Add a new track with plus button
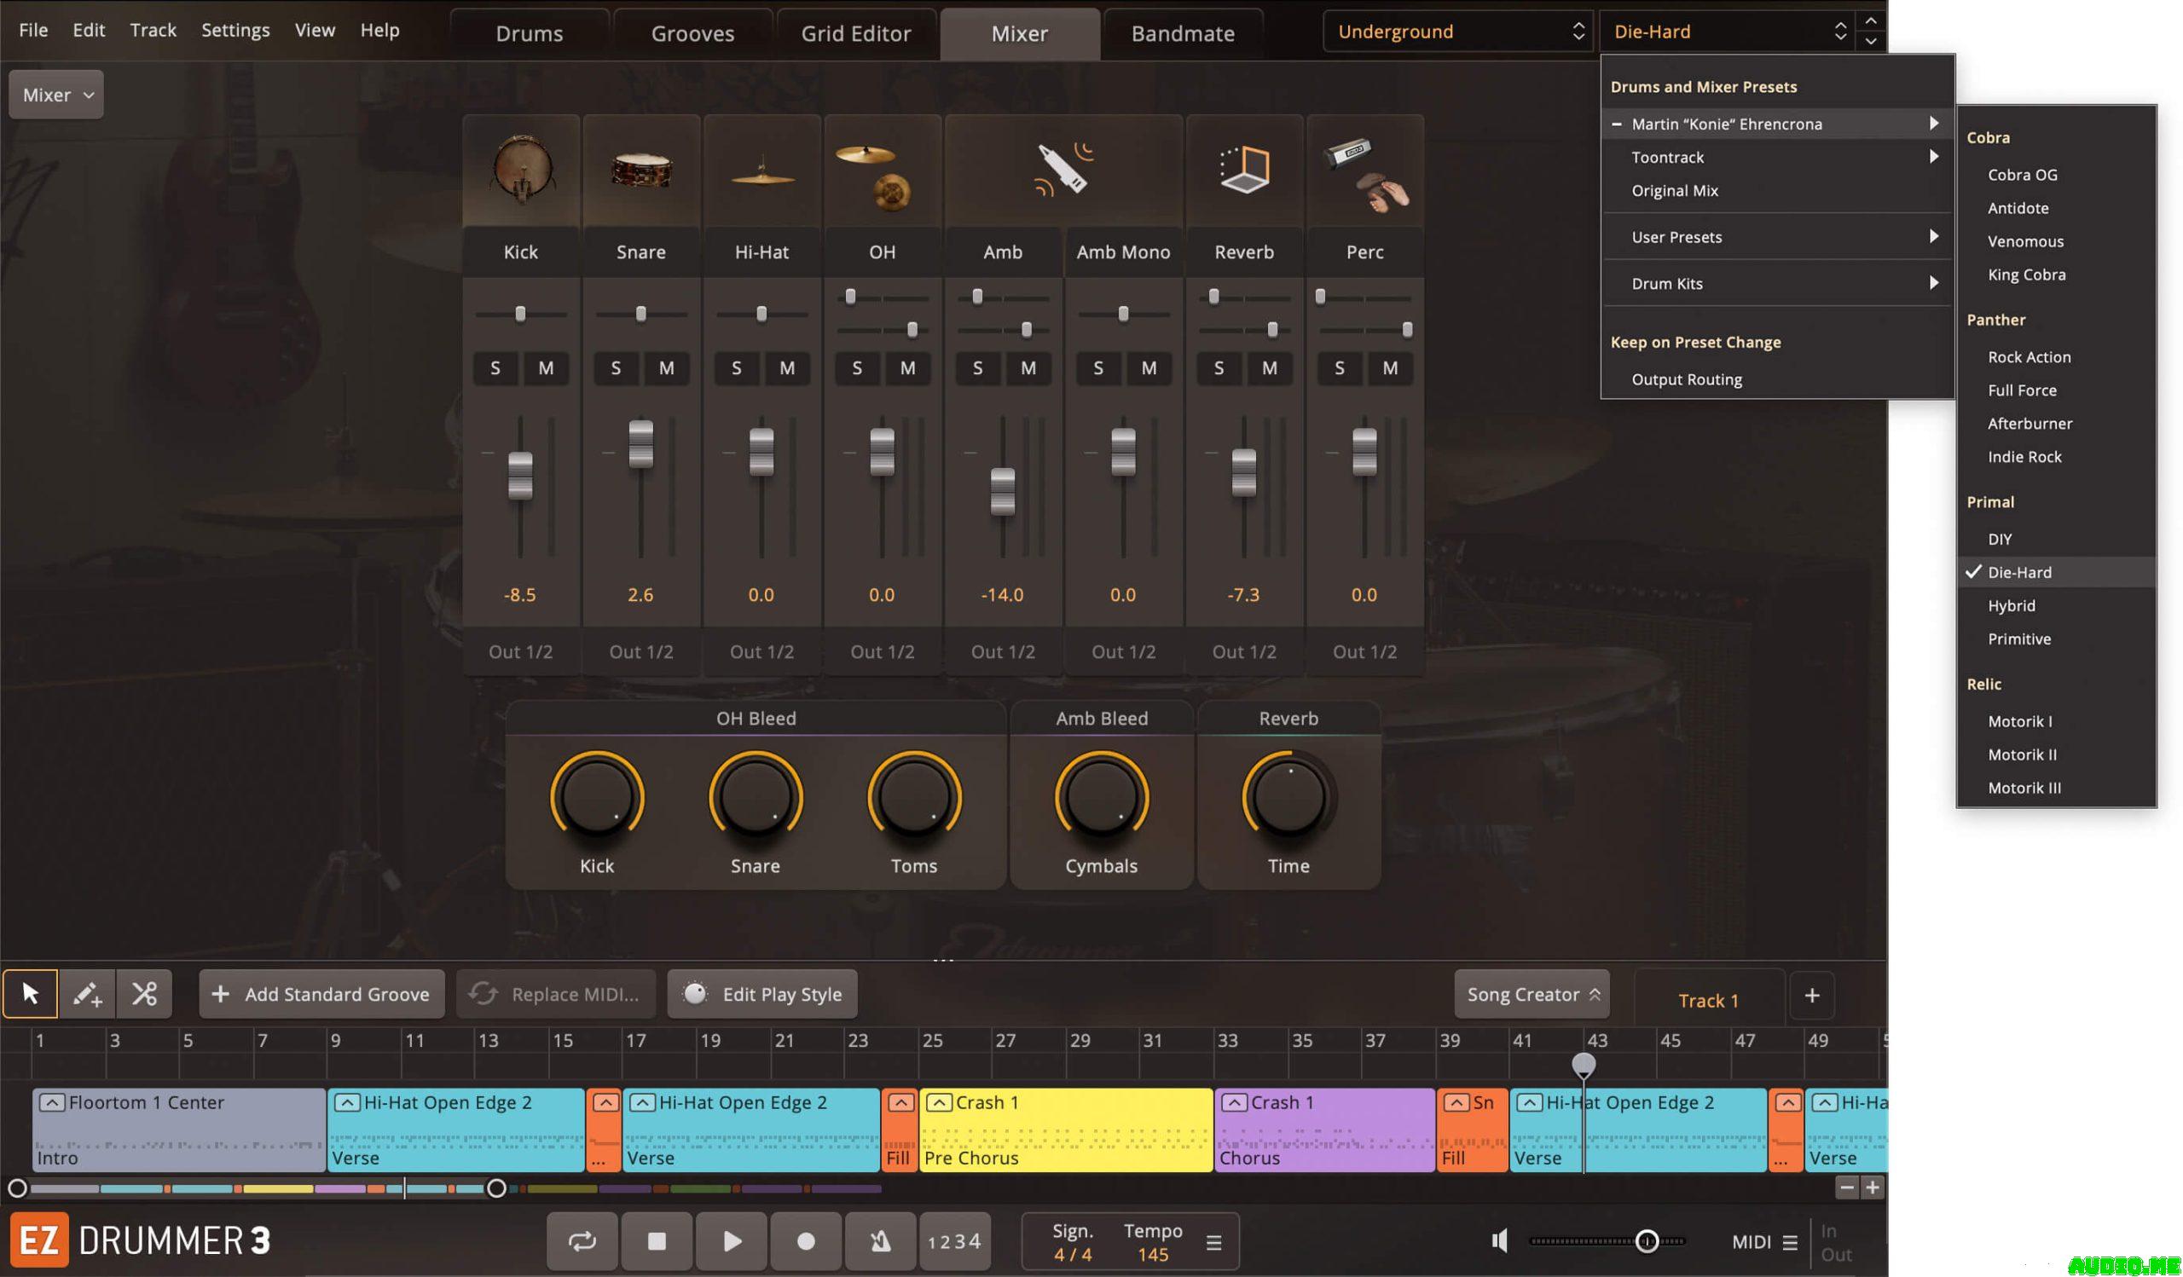 click(1811, 996)
